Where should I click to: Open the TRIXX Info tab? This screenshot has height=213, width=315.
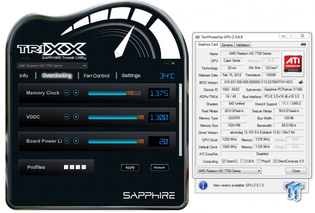[23, 76]
